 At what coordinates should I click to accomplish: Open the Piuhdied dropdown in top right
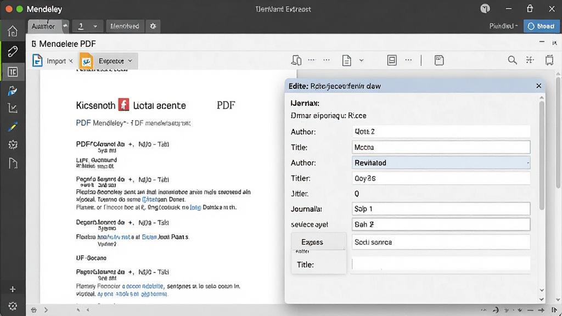[x=504, y=26]
